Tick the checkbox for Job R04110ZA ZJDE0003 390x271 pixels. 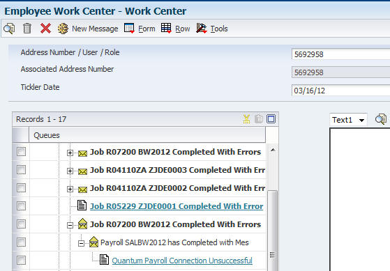coord(21,170)
